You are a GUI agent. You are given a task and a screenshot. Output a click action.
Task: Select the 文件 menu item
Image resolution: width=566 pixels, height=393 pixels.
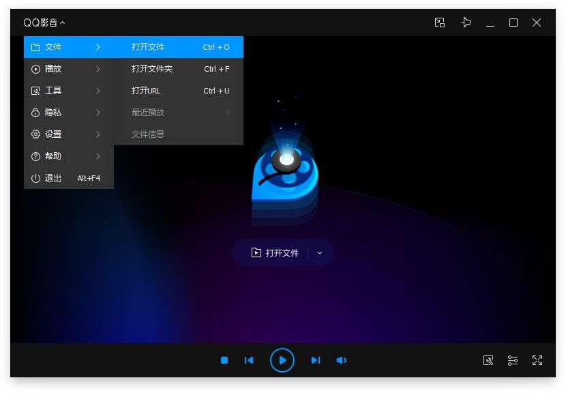(69, 47)
